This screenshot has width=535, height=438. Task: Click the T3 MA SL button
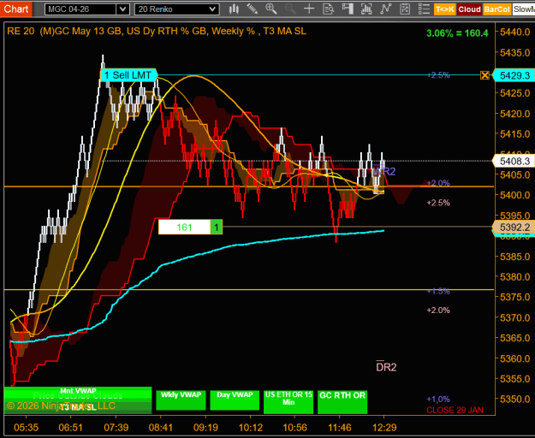point(78,408)
